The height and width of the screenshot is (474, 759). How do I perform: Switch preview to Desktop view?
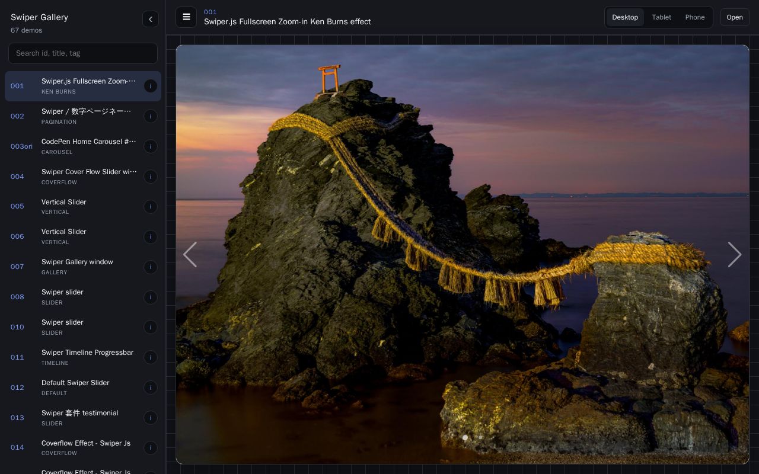click(625, 17)
